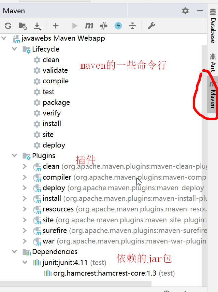Open the Database side tab
The width and height of the screenshot is (218, 292).
pyautogui.click(x=213, y=26)
